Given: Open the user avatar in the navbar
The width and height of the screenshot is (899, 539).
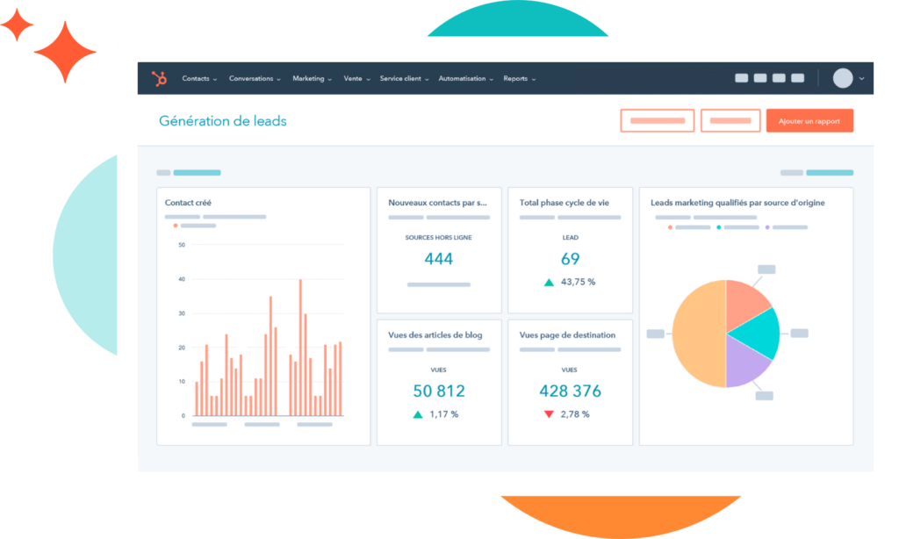Looking at the screenshot, I should click(843, 78).
